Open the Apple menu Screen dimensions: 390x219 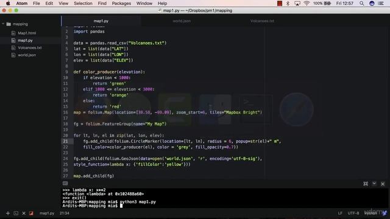point(8,4)
